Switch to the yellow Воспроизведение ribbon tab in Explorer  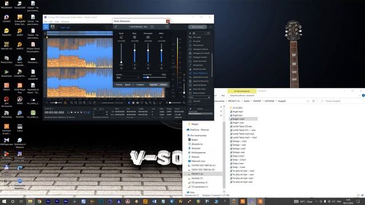coord(242,91)
